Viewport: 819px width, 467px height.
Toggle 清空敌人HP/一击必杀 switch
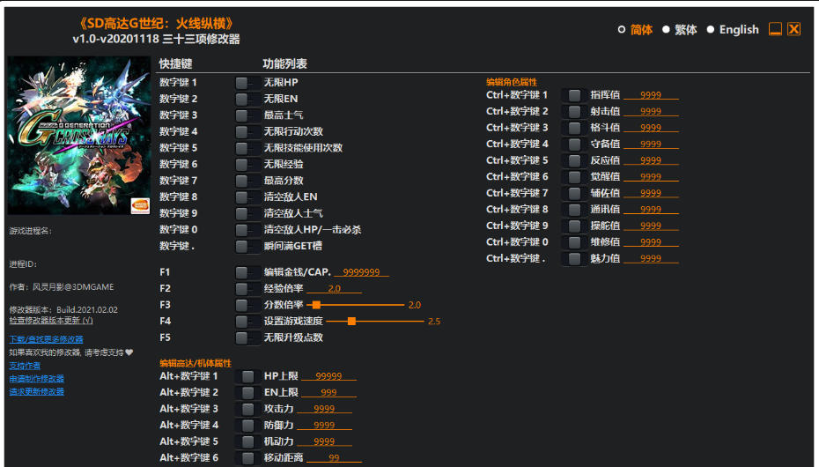pyautogui.click(x=247, y=230)
